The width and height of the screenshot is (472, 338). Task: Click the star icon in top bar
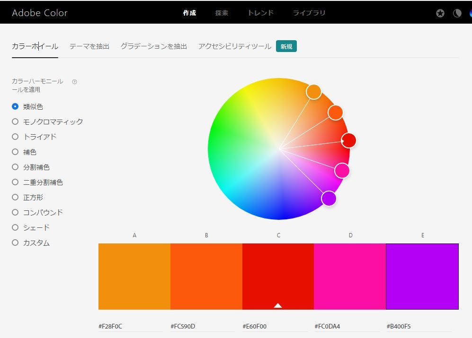click(x=440, y=13)
